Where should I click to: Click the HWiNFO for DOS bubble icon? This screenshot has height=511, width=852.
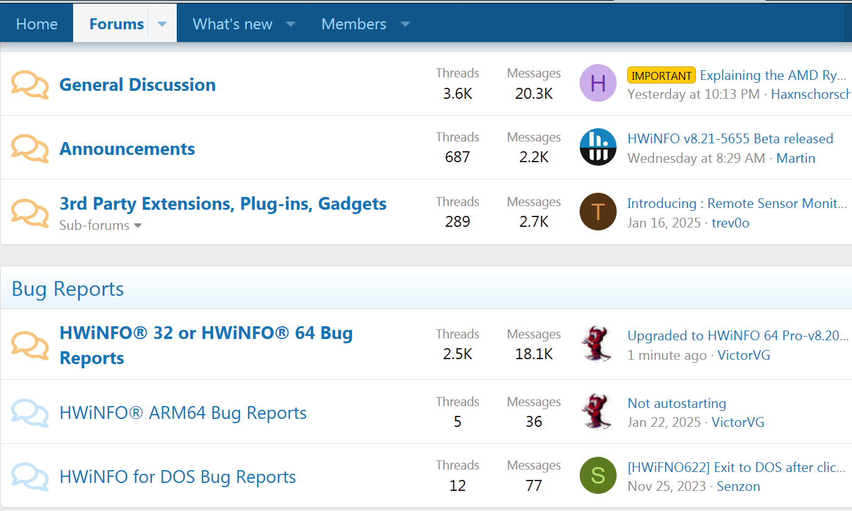tap(30, 476)
